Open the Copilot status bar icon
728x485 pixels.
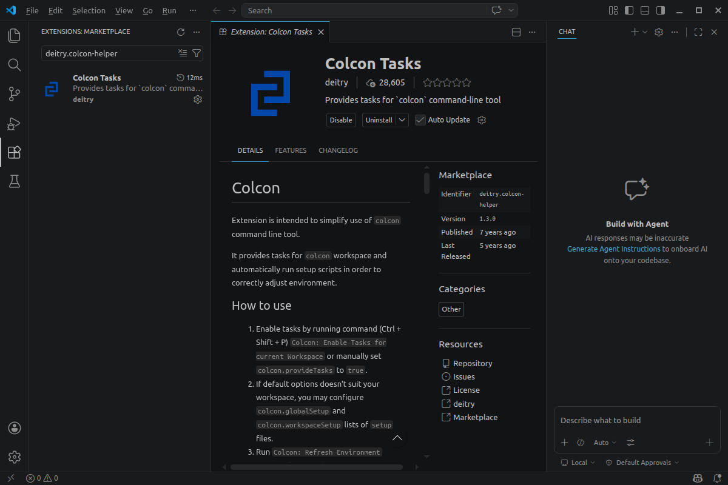pyautogui.click(x=698, y=478)
